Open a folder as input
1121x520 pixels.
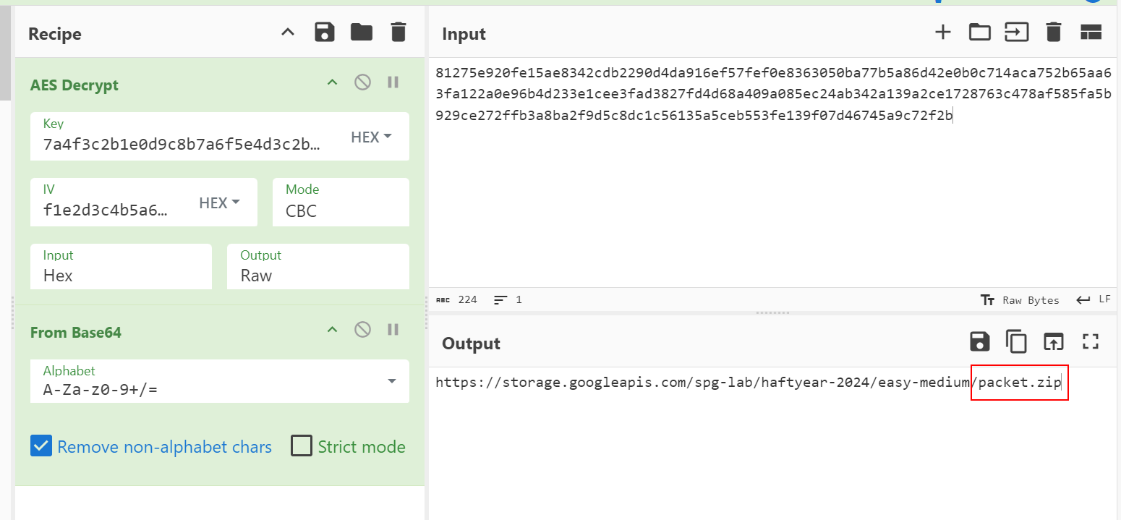click(x=979, y=33)
